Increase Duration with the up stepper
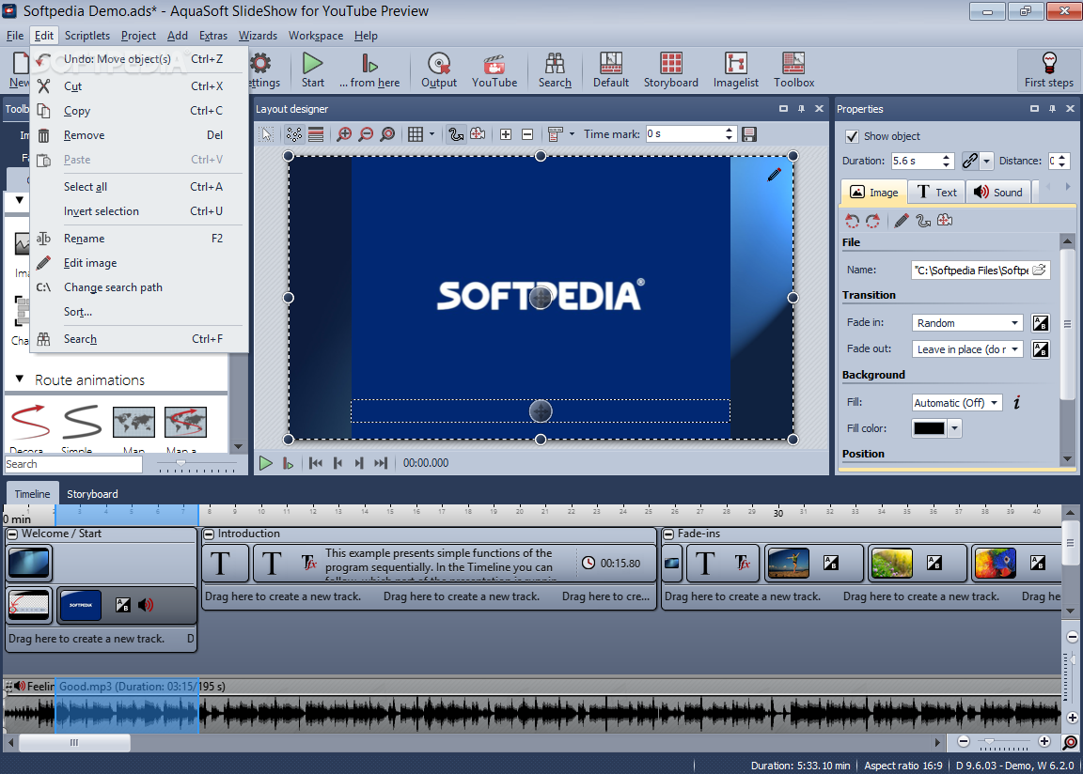1083x774 pixels. pyautogui.click(x=947, y=157)
